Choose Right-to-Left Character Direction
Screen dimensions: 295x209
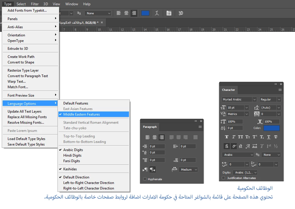click(93, 188)
